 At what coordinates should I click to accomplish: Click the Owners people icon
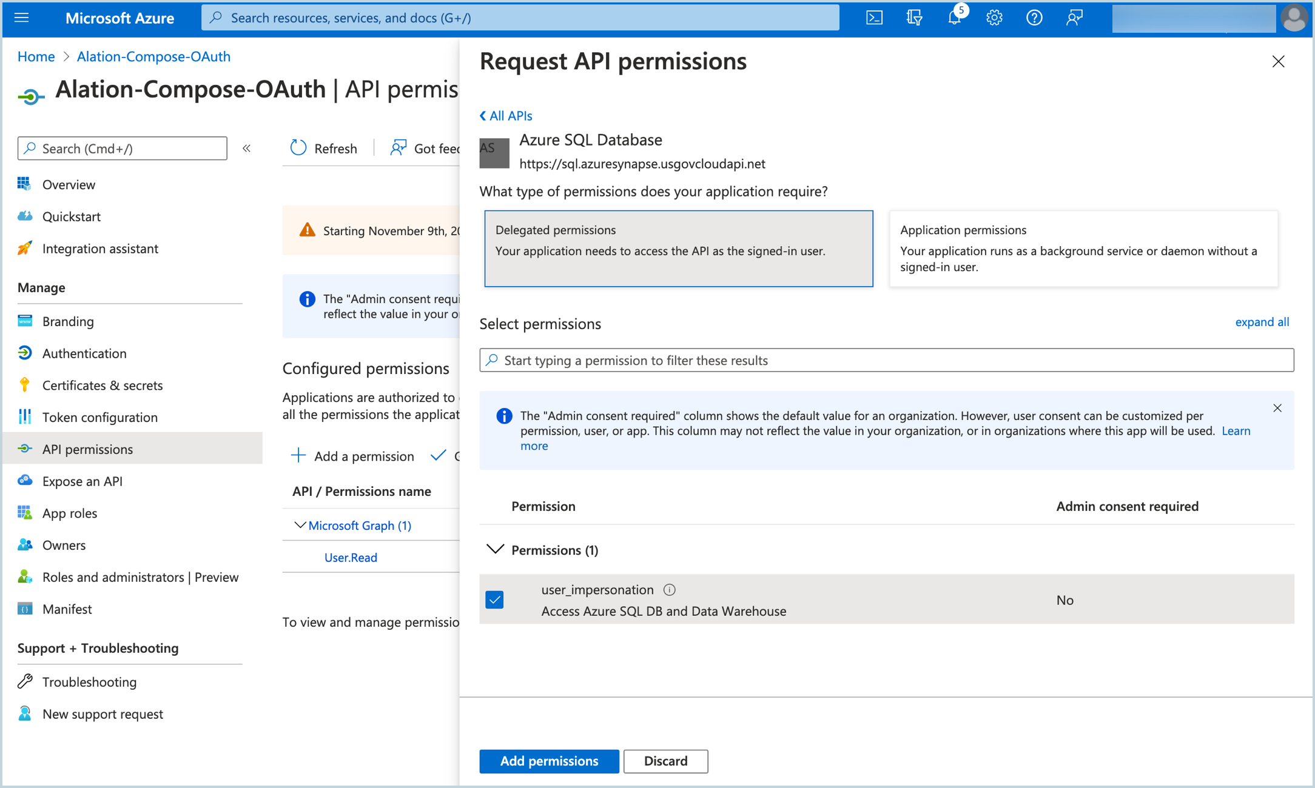[24, 544]
